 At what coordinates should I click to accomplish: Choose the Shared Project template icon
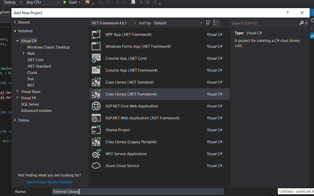tap(96, 130)
